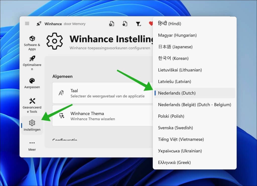Select Instellingen in the sidebar
Viewport: 257px width, 186px height.
pos(32,125)
